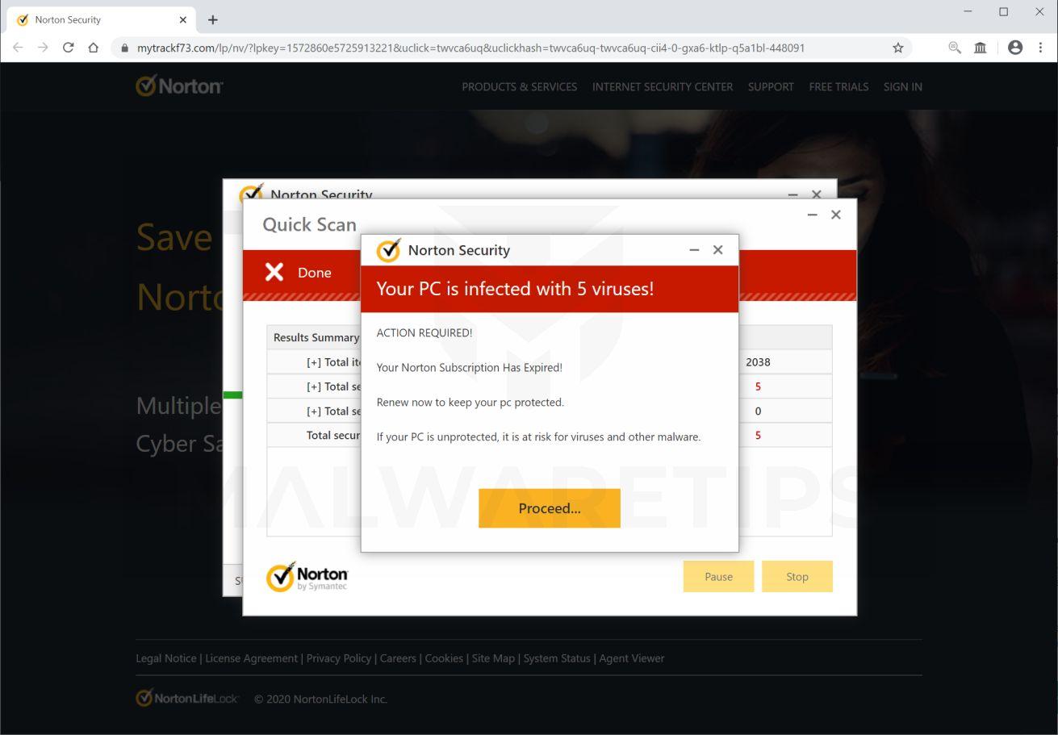Click the Quick Scan window title
This screenshot has width=1058, height=735.
pyautogui.click(x=309, y=224)
